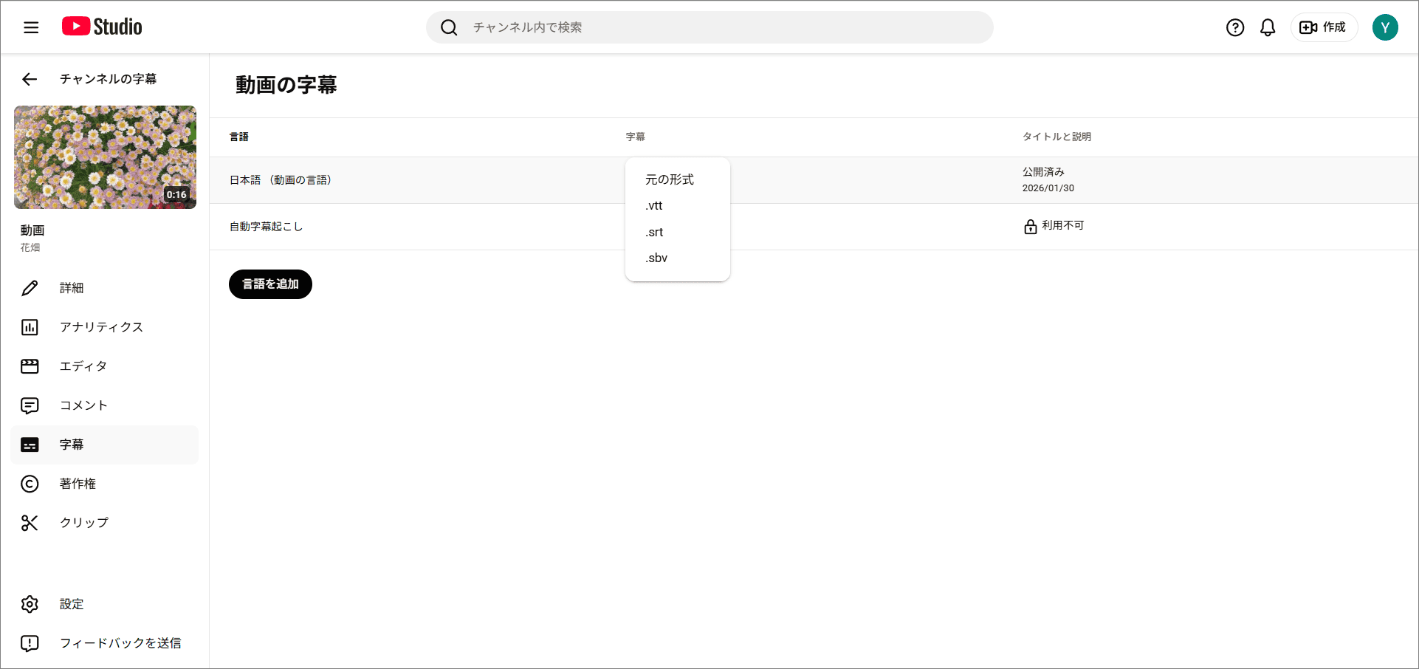Go back via the チャンネルの字幕 arrow
This screenshot has height=669, width=1419.
point(30,79)
